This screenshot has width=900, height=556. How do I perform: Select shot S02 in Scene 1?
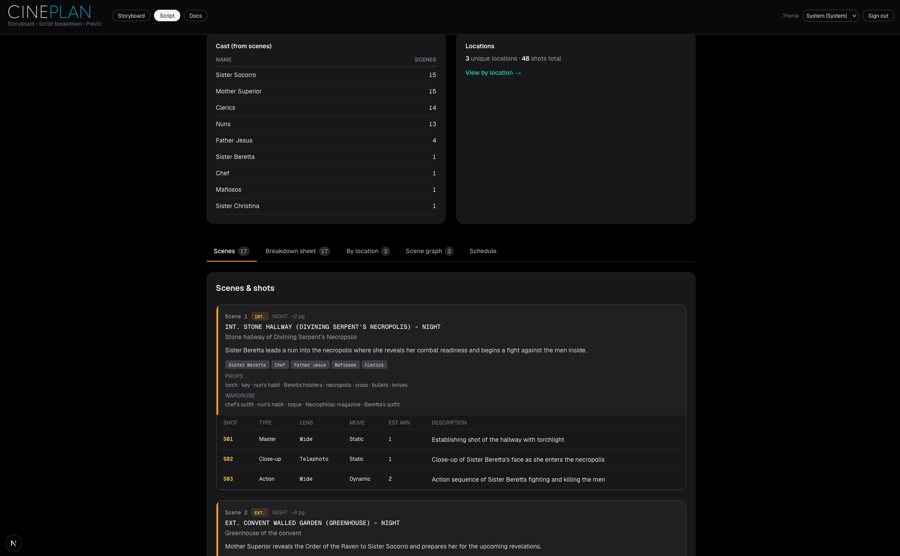(228, 459)
